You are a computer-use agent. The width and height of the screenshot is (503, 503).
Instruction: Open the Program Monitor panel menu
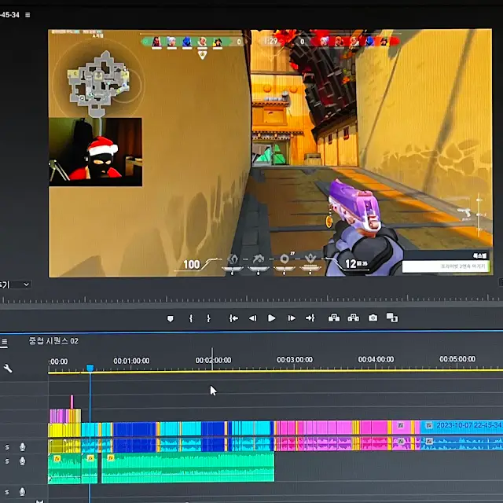pos(28,15)
